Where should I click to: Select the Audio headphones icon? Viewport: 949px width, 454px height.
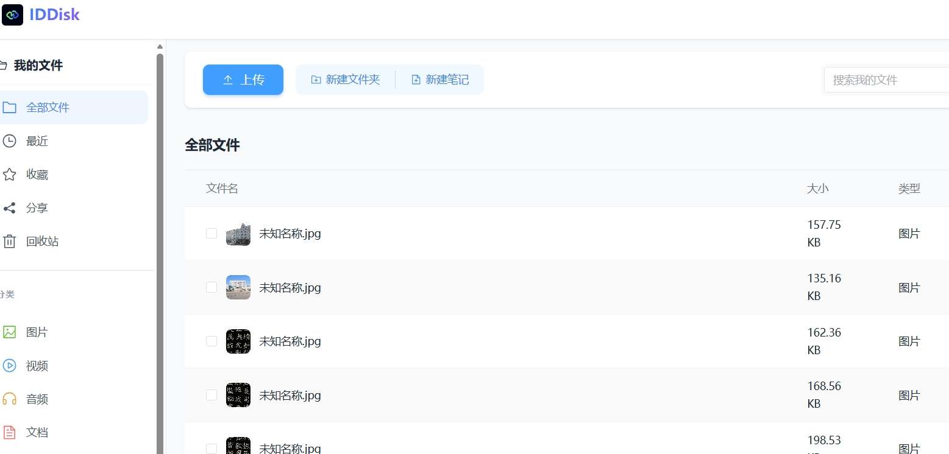(9, 399)
